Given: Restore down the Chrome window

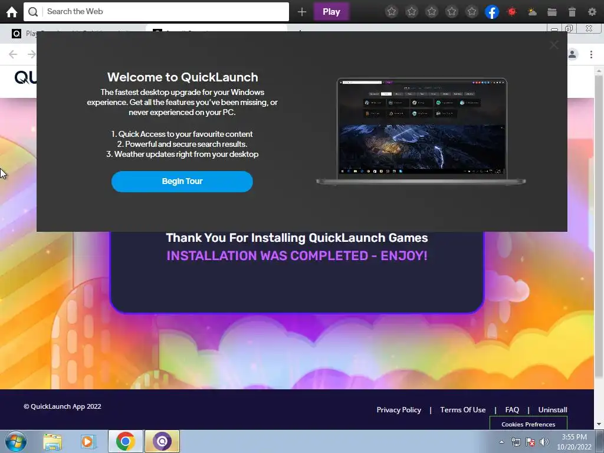Looking at the screenshot, I should (x=569, y=28).
